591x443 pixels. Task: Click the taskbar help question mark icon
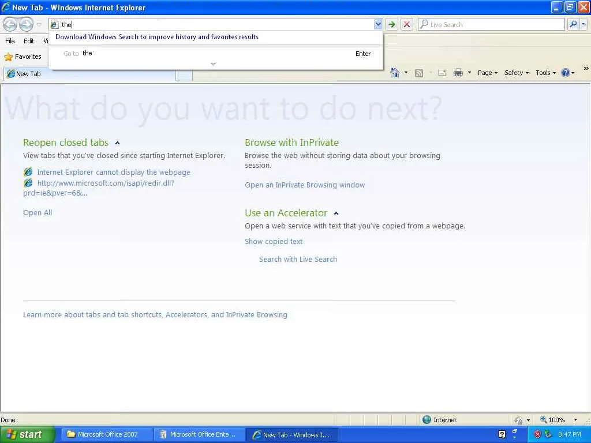(502, 434)
